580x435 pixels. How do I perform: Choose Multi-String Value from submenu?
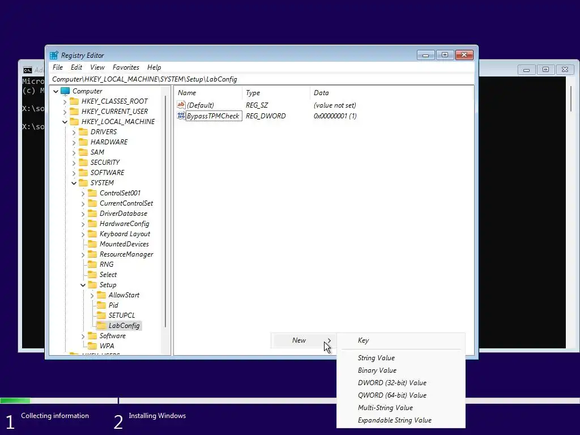[400, 408]
